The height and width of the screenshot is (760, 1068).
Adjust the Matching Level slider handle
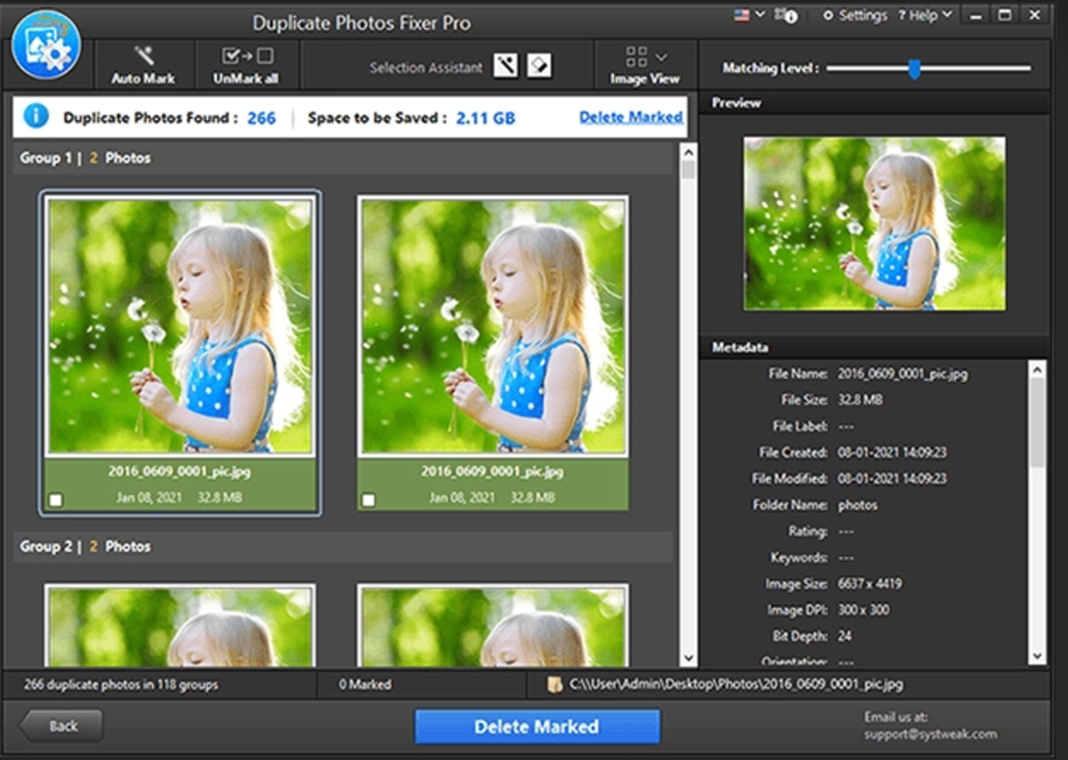(x=914, y=69)
